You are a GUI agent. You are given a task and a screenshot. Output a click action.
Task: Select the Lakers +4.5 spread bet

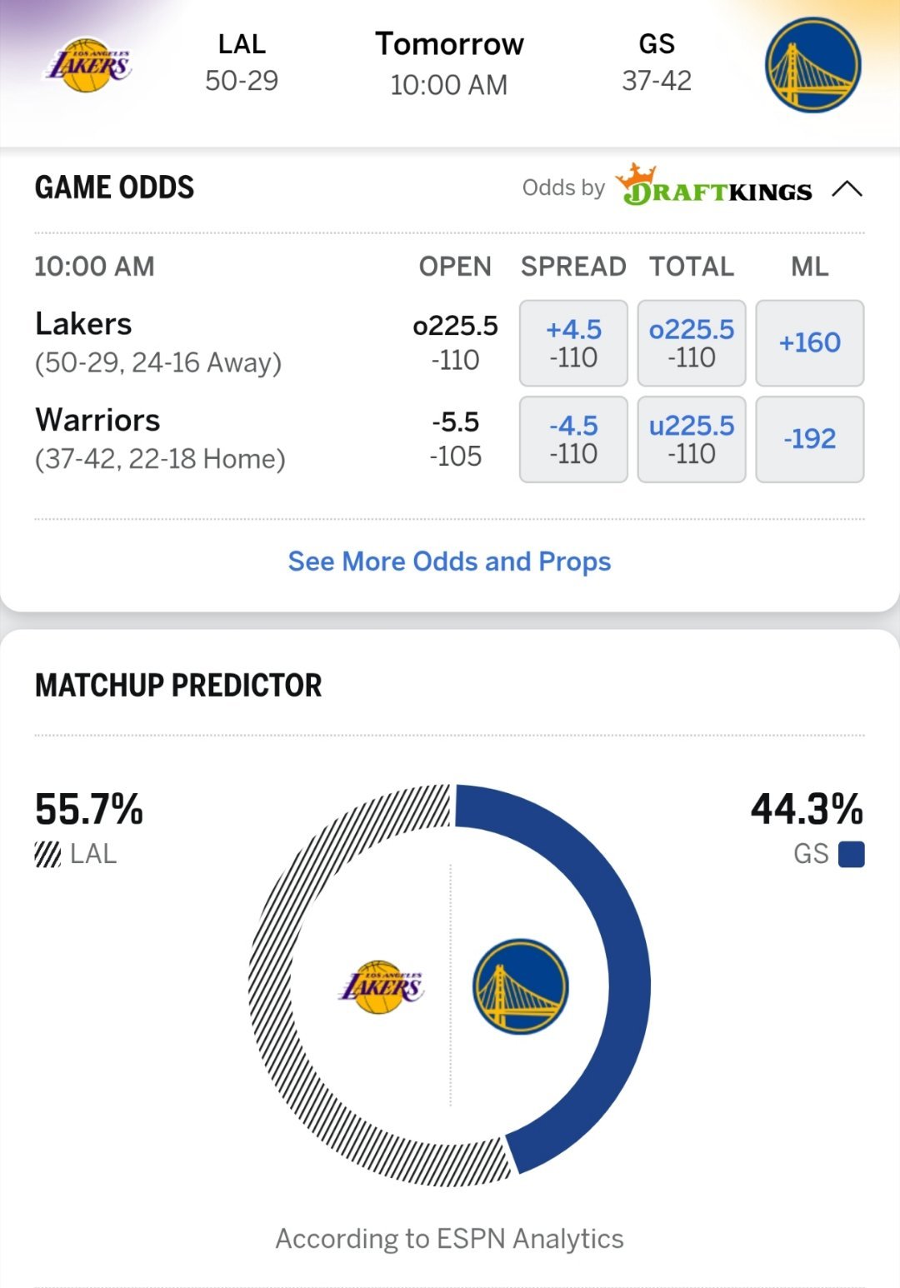point(573,343)
